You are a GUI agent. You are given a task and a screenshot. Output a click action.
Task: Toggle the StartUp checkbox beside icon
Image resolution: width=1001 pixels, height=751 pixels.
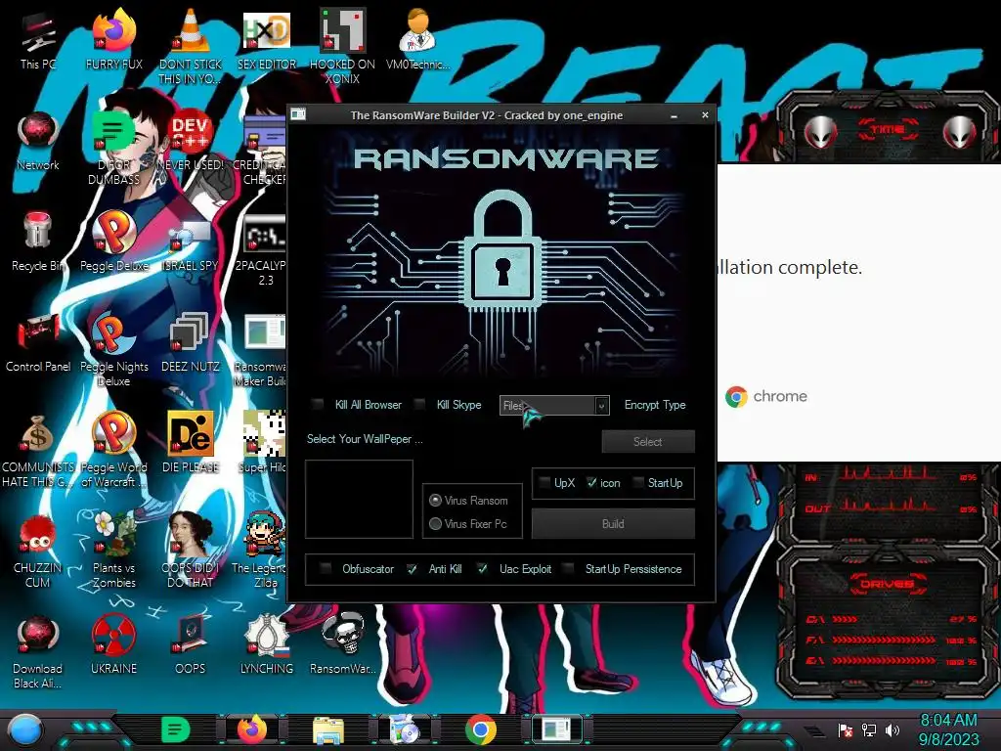tap(637, 483)
